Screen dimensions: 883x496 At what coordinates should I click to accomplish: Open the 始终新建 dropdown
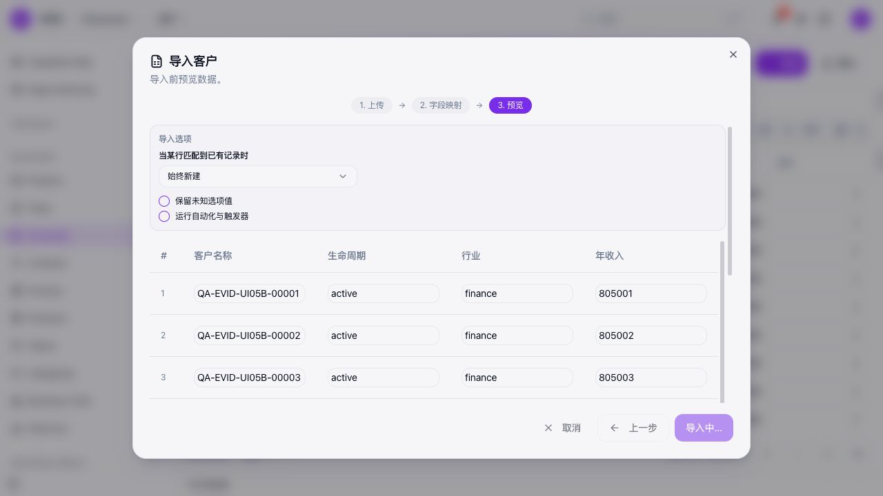258,176
